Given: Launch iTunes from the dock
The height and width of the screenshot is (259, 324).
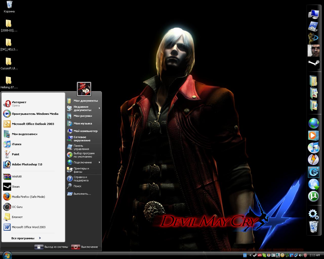Looking at the screenshot, I should click(x=313, y=147).
